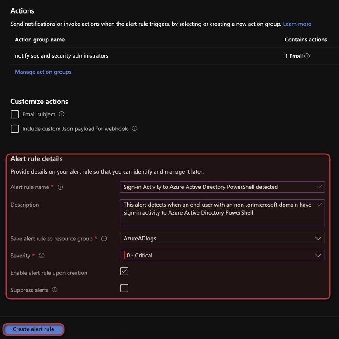The image size is (339, 339).
Task: Uncheck Enable alert rule upon creation
Action: pos(124,271)
